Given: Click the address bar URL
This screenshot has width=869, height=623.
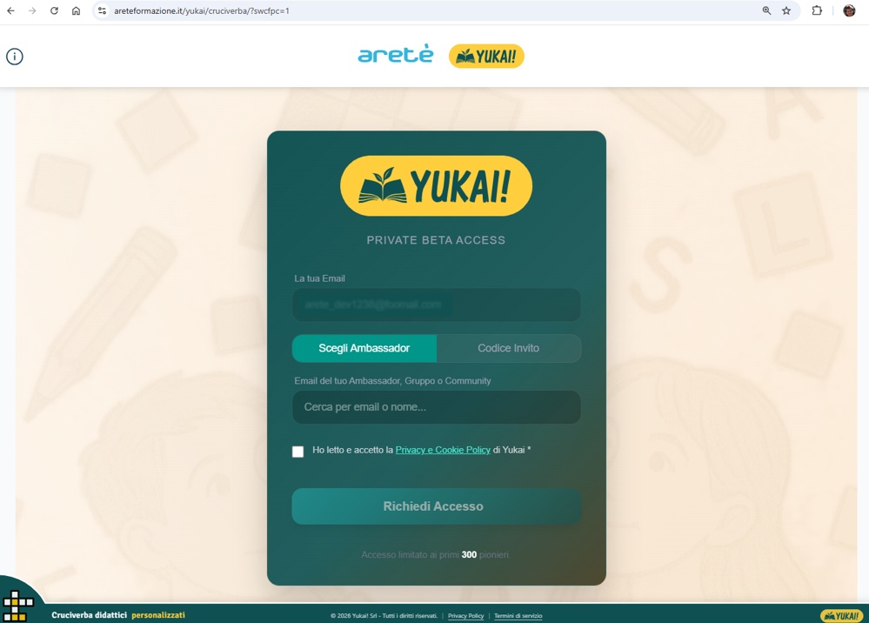Looking at the screenshot, I should click(x=202, y=10).
